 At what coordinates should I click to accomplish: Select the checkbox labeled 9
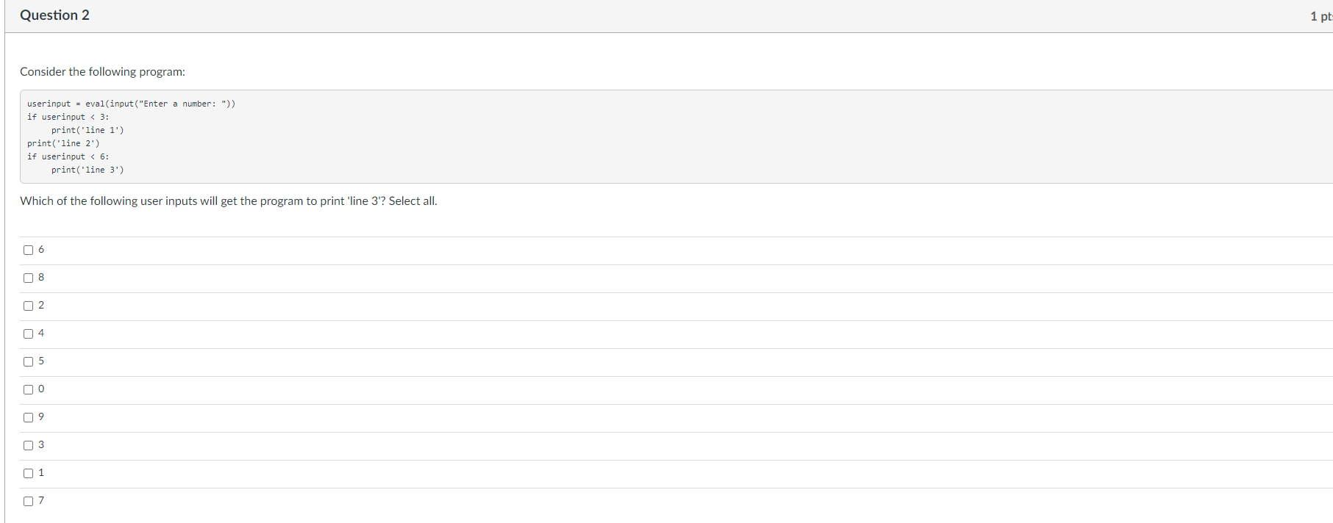point(28,417)
